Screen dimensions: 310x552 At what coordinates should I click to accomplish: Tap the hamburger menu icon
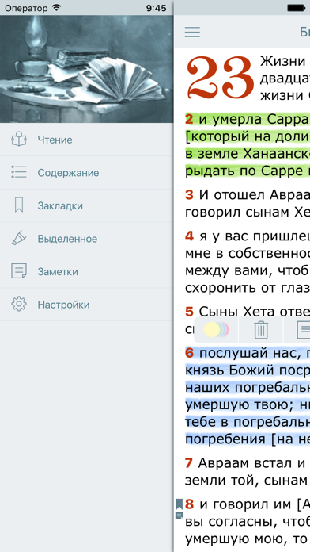[x=192, y=32]
